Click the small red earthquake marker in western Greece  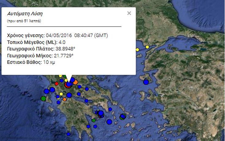tap(57, 83)
